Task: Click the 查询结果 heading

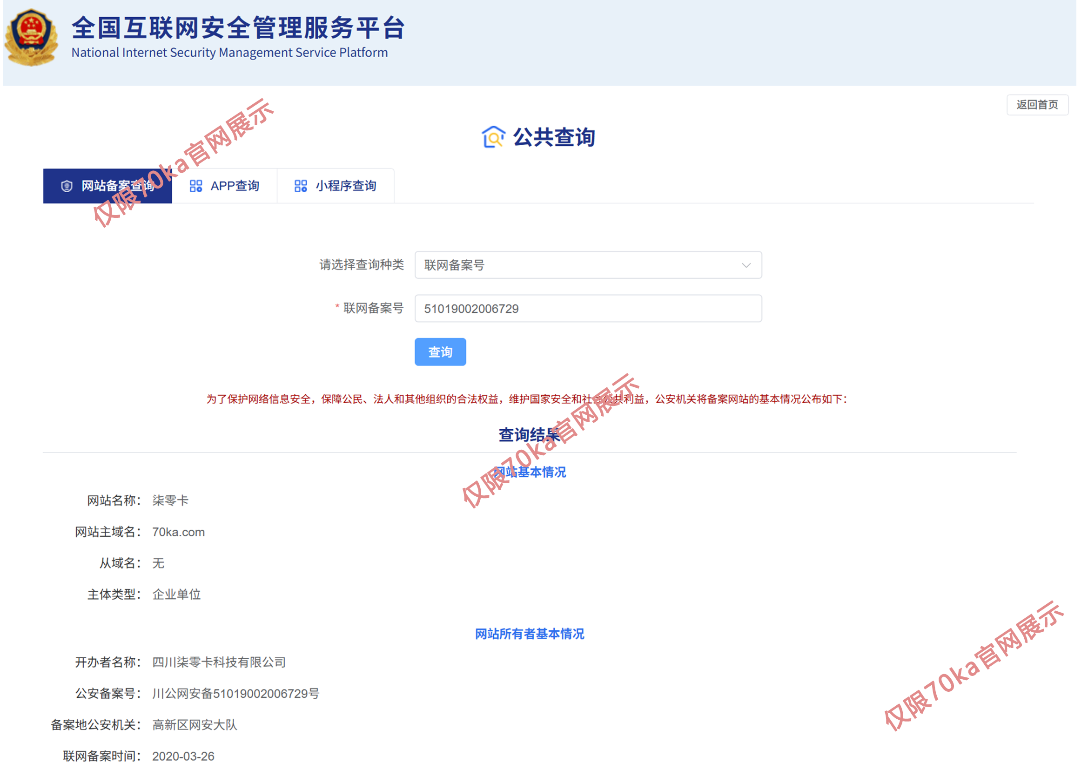Action: coord(529,435)
